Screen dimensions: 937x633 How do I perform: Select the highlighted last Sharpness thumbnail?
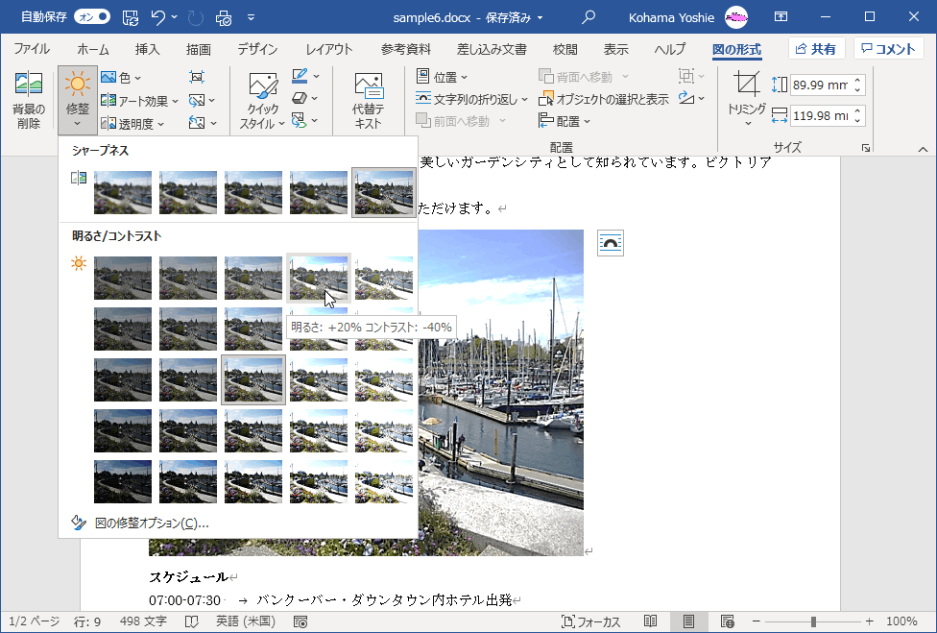click(x=384, y=192)
